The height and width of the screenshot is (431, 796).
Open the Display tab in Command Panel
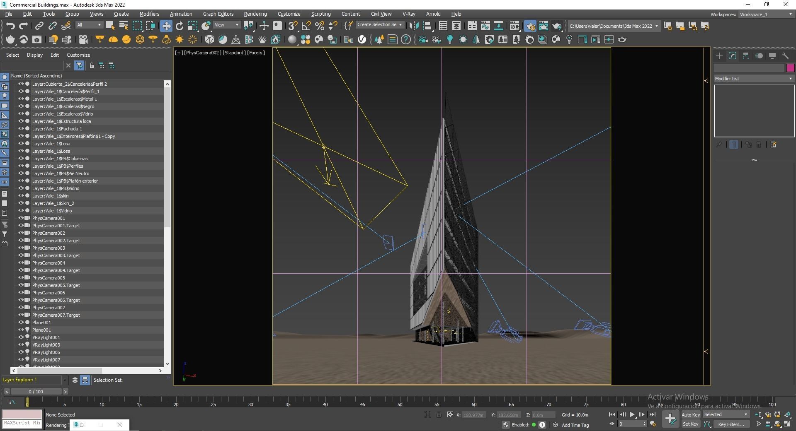click(x=772, y=56)
